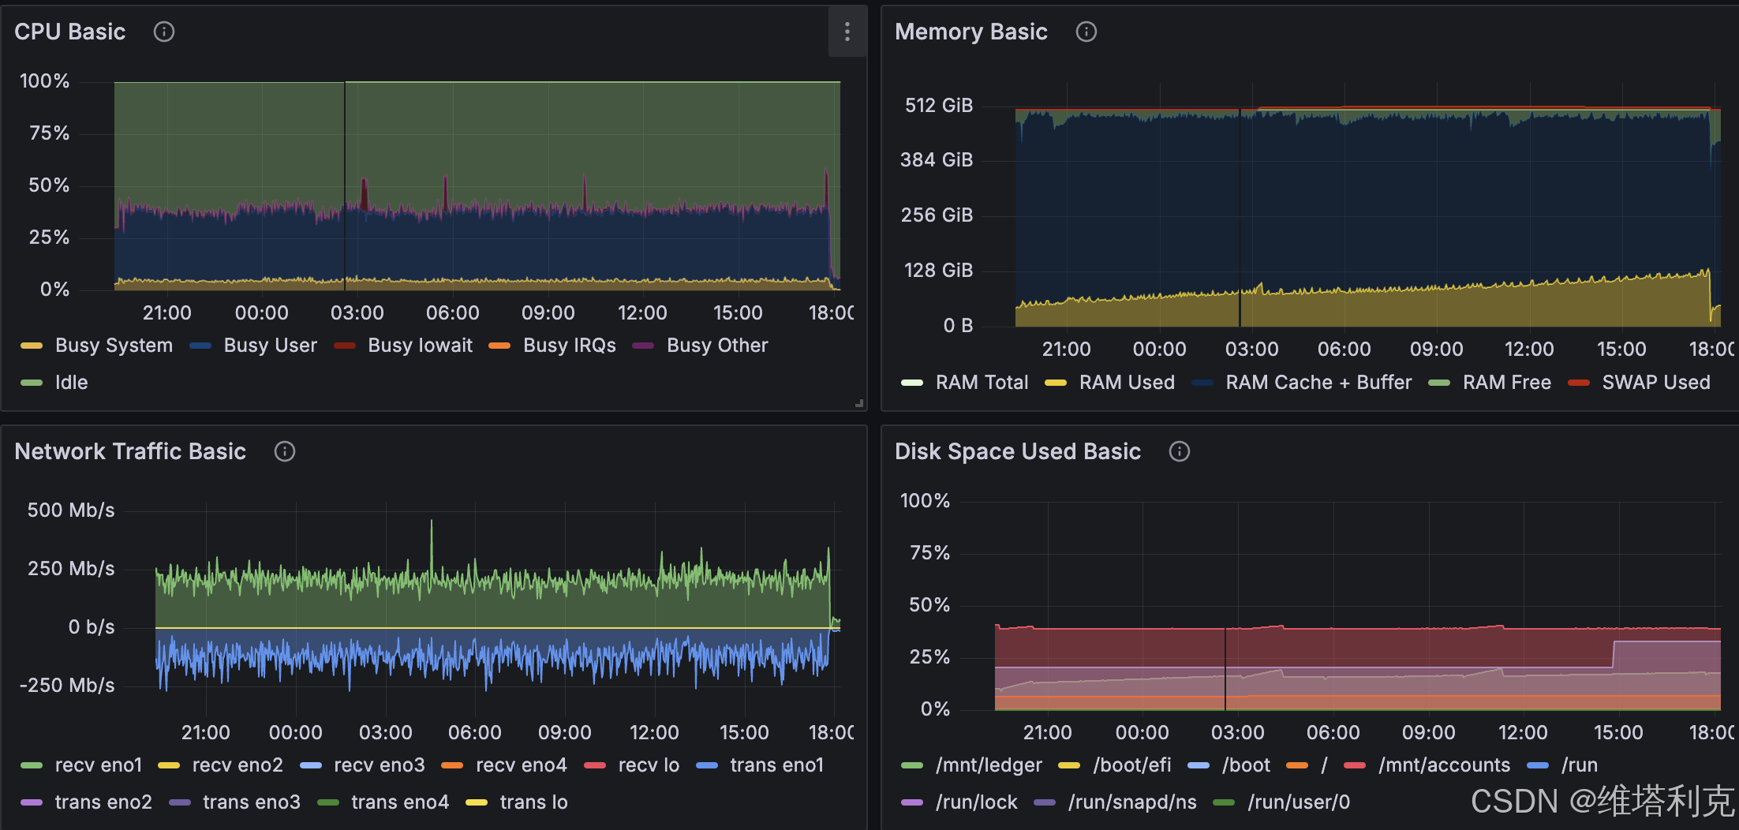Image resolution: width=1739 pixels, height=830 pixels.
Task: Toggle Idle series in CPU legend
Action: tap(71, 383)
